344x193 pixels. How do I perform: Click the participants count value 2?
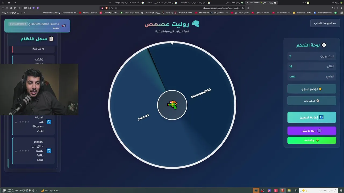coord(290,56)
